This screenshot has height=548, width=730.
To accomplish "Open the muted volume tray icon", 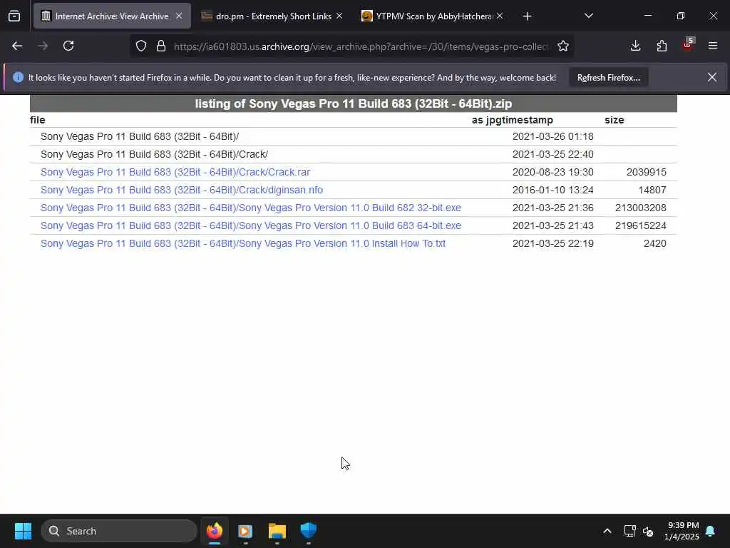I will pyautogui.click(x=647, y=531).
